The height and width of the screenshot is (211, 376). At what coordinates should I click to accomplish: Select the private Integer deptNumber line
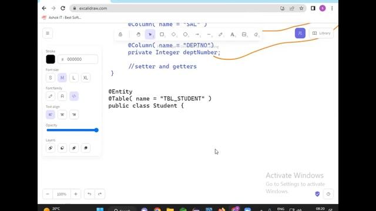coord(174,52)
